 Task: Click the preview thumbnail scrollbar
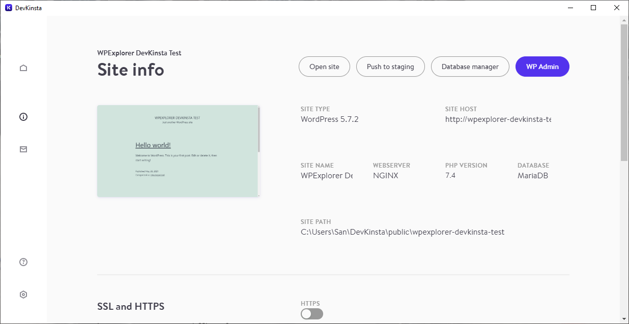259,130
